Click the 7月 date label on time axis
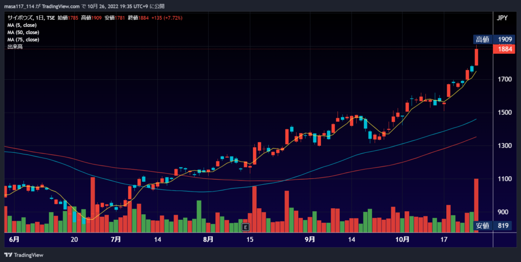 pos(115,240)
